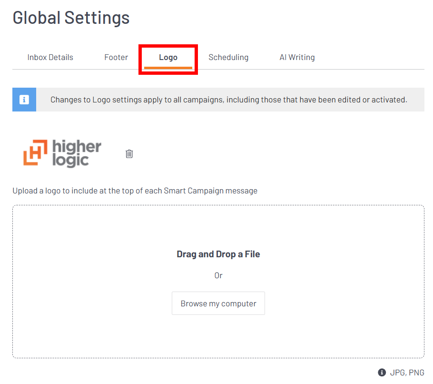The height and width of the screenshot is (384, 433).
Task: Click the JPG, PNG file format label
Action: pos(407,372)
